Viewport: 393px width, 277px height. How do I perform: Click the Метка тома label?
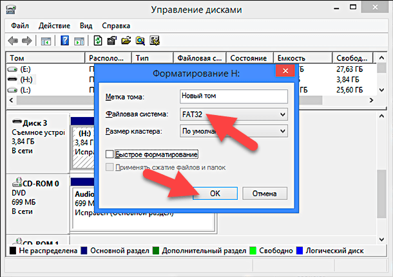coord(124,97)
